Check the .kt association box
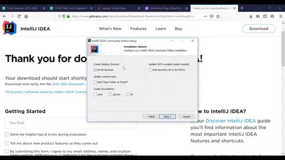 point(128,94)
